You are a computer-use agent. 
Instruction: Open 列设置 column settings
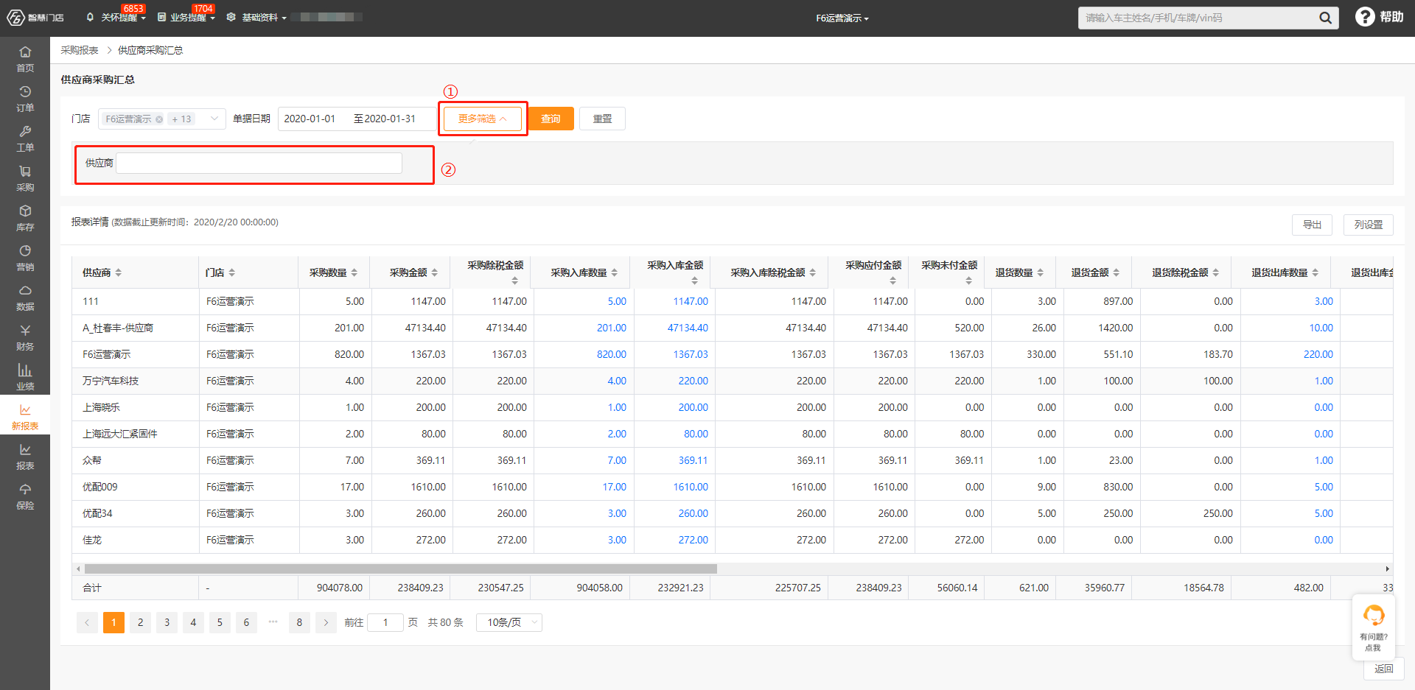[1368, 225]
